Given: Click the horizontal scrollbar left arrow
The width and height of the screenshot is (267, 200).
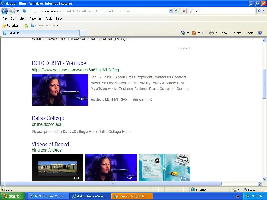Looking at the screenshot, I should click(2, 184).
